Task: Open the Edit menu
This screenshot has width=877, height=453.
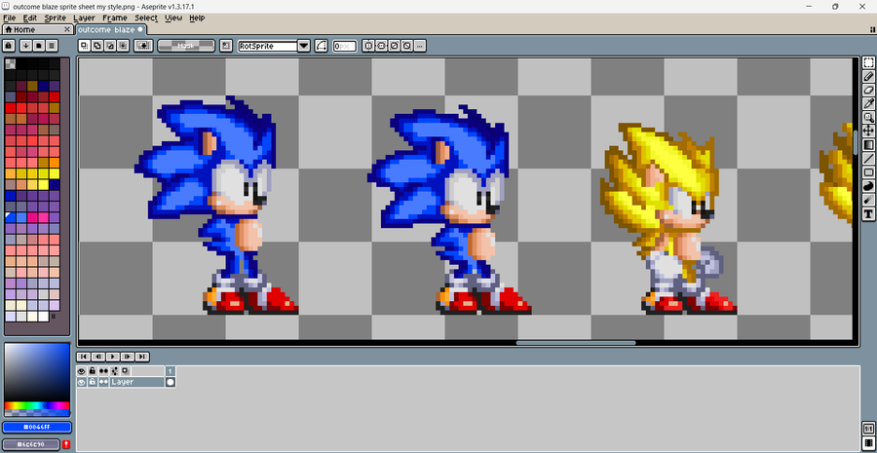Action: pos(29,18)
